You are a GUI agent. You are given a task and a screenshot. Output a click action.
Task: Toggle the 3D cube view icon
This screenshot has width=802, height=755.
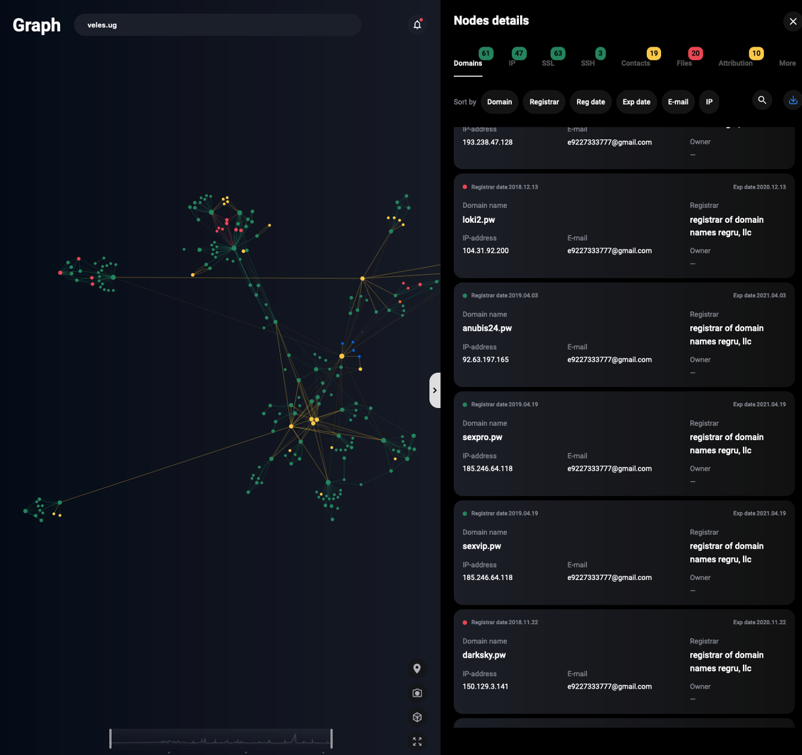[417, 717]
